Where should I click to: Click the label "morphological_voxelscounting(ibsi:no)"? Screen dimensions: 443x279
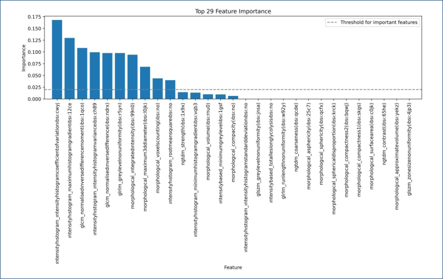(x=158, y=148)
